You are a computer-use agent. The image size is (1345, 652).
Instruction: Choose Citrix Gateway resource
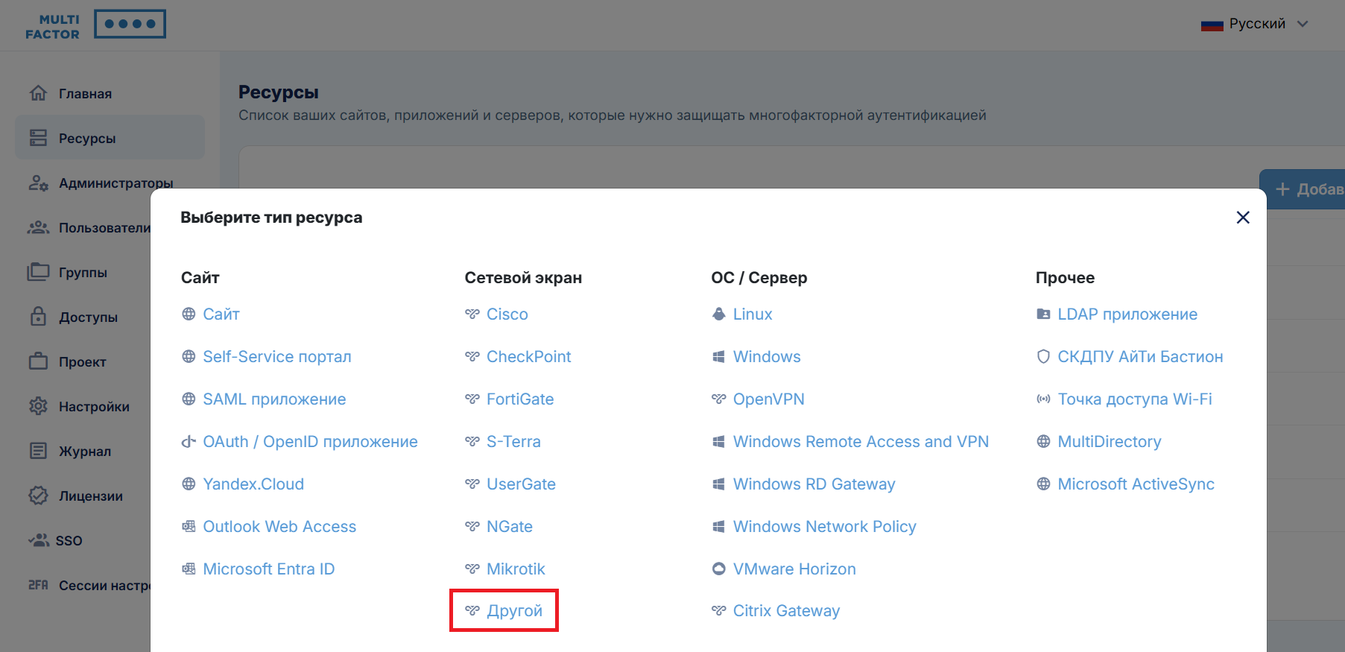click(786, 611)
